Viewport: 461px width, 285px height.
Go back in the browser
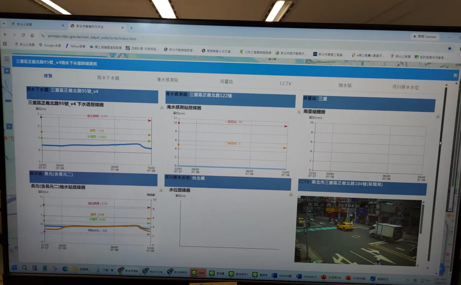tap(5, 35)
